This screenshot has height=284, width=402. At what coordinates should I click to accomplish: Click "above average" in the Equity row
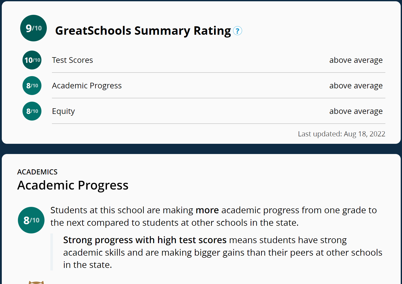click(356, 111)
